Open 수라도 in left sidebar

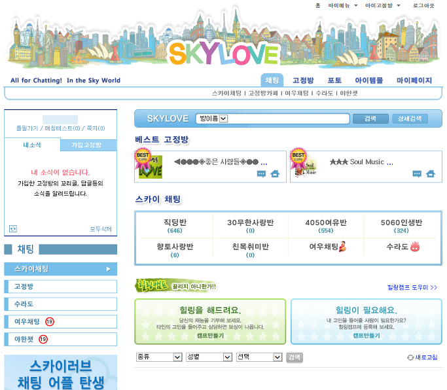(61, 304)
